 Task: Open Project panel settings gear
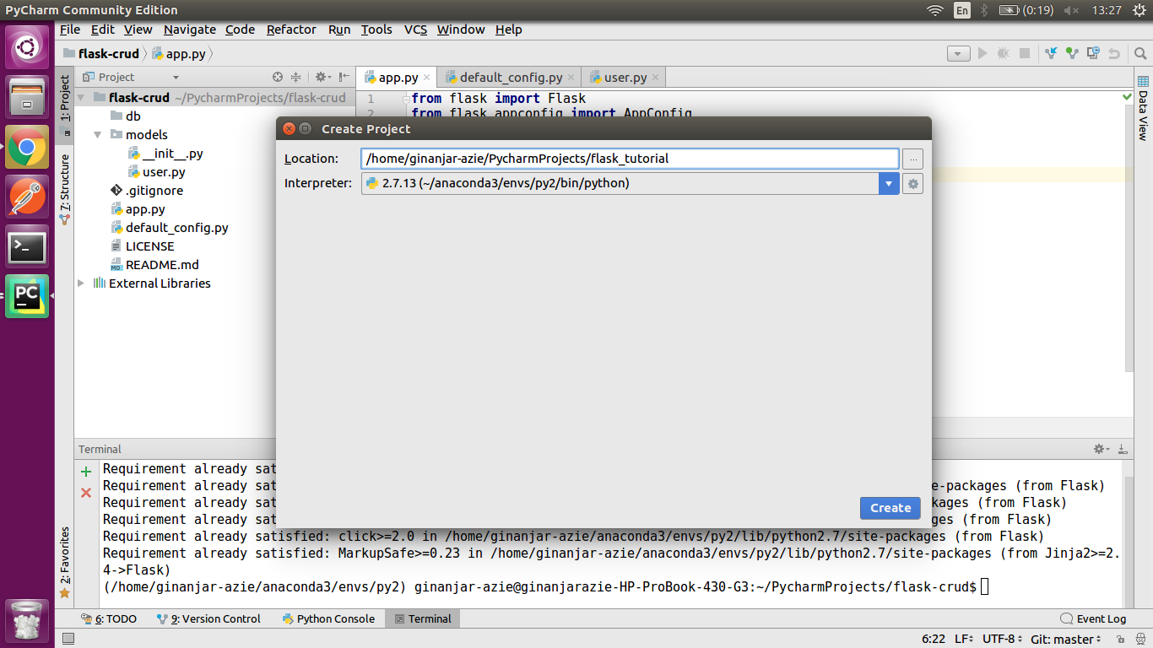[x=322, y=77]
